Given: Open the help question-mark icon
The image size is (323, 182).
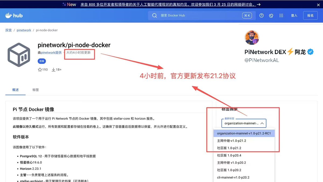Looking at the screenshot, I should coord(261,15).
